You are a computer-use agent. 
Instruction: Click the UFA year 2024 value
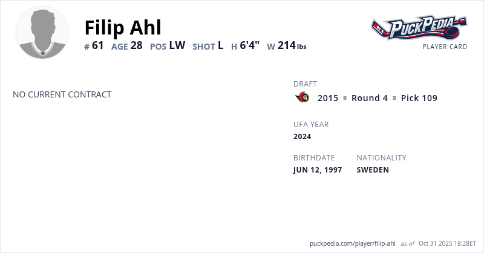[302, 137]
